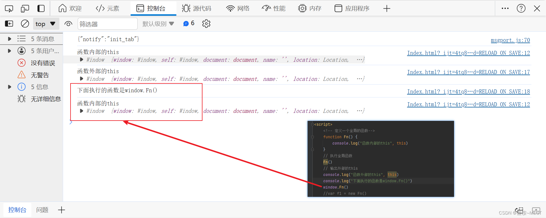Filter by 5 信息 info entry
Viewport: 546px width, 218px height.
click(x=31, y=87)
